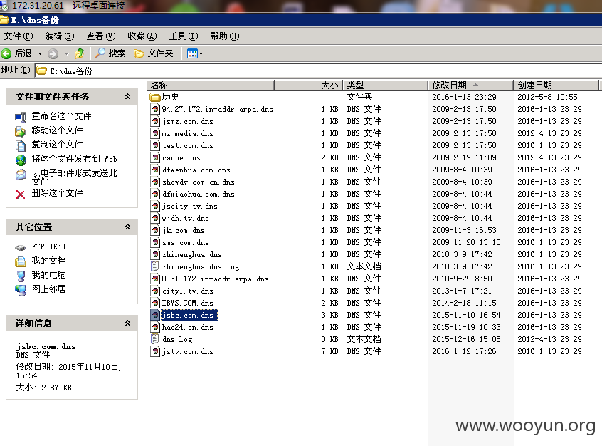The width and height of the screenshot is (602, 446).
Task: Select jsmz.com.dns file icon
Action: 155,121
